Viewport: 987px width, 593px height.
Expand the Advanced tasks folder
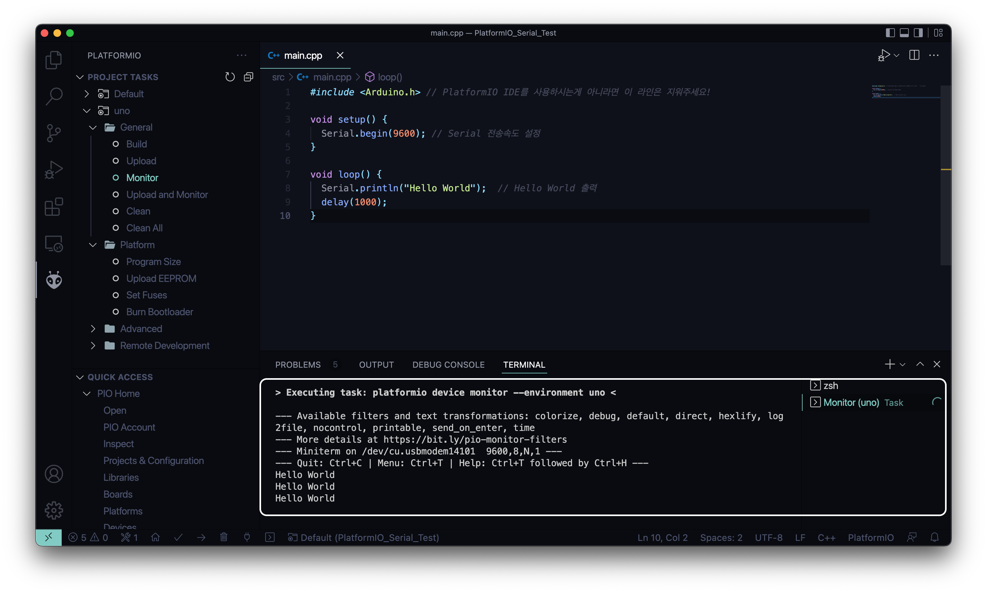coord(93,329)
